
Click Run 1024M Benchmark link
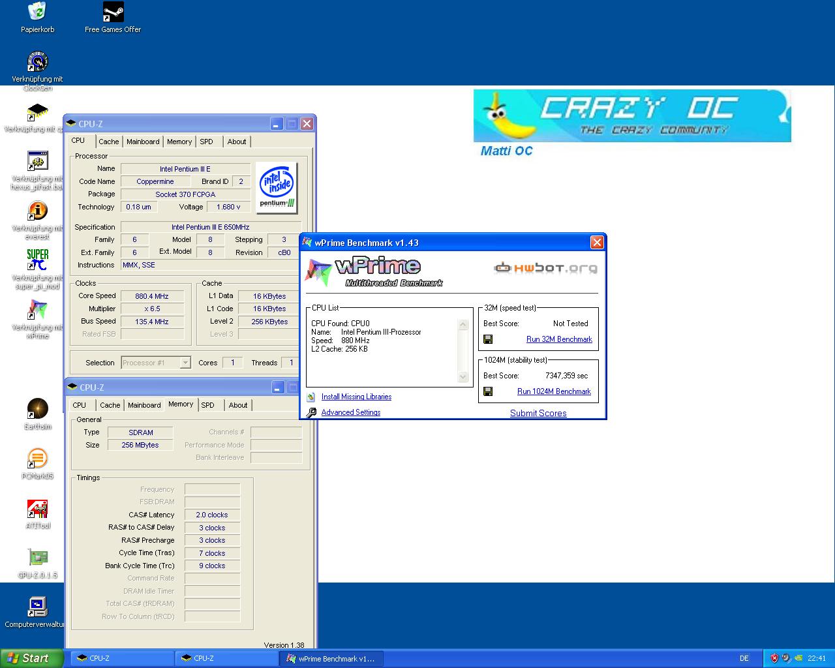coord(554,391)
